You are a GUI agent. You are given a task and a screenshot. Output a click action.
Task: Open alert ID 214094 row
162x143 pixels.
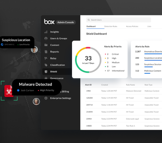pyautogui.click(x=123, y=112)
